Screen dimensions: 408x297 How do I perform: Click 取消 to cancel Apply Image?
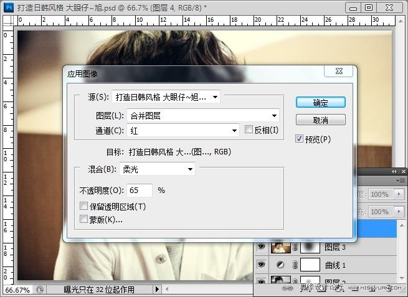coord(321,120)
